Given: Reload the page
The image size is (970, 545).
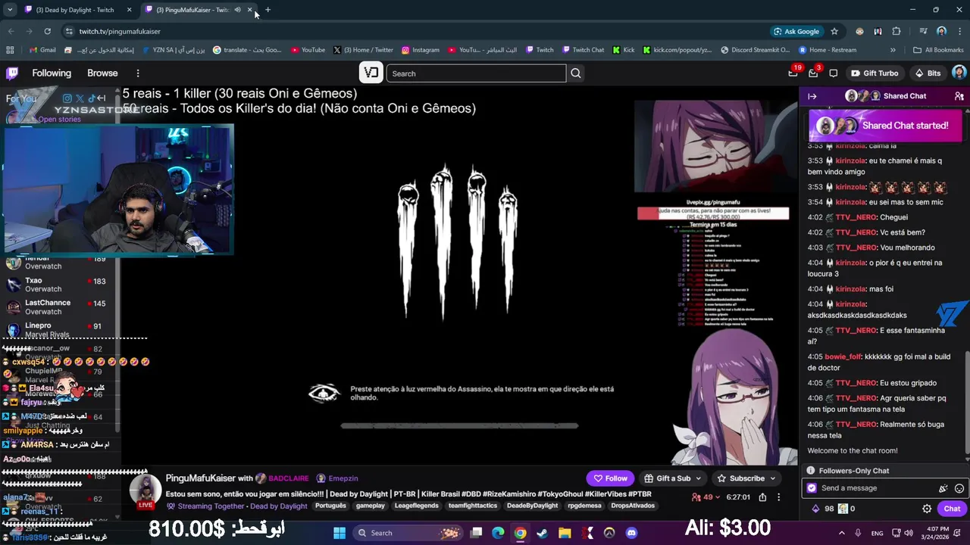Looking at the screenshot, I should tap(47, 31).
